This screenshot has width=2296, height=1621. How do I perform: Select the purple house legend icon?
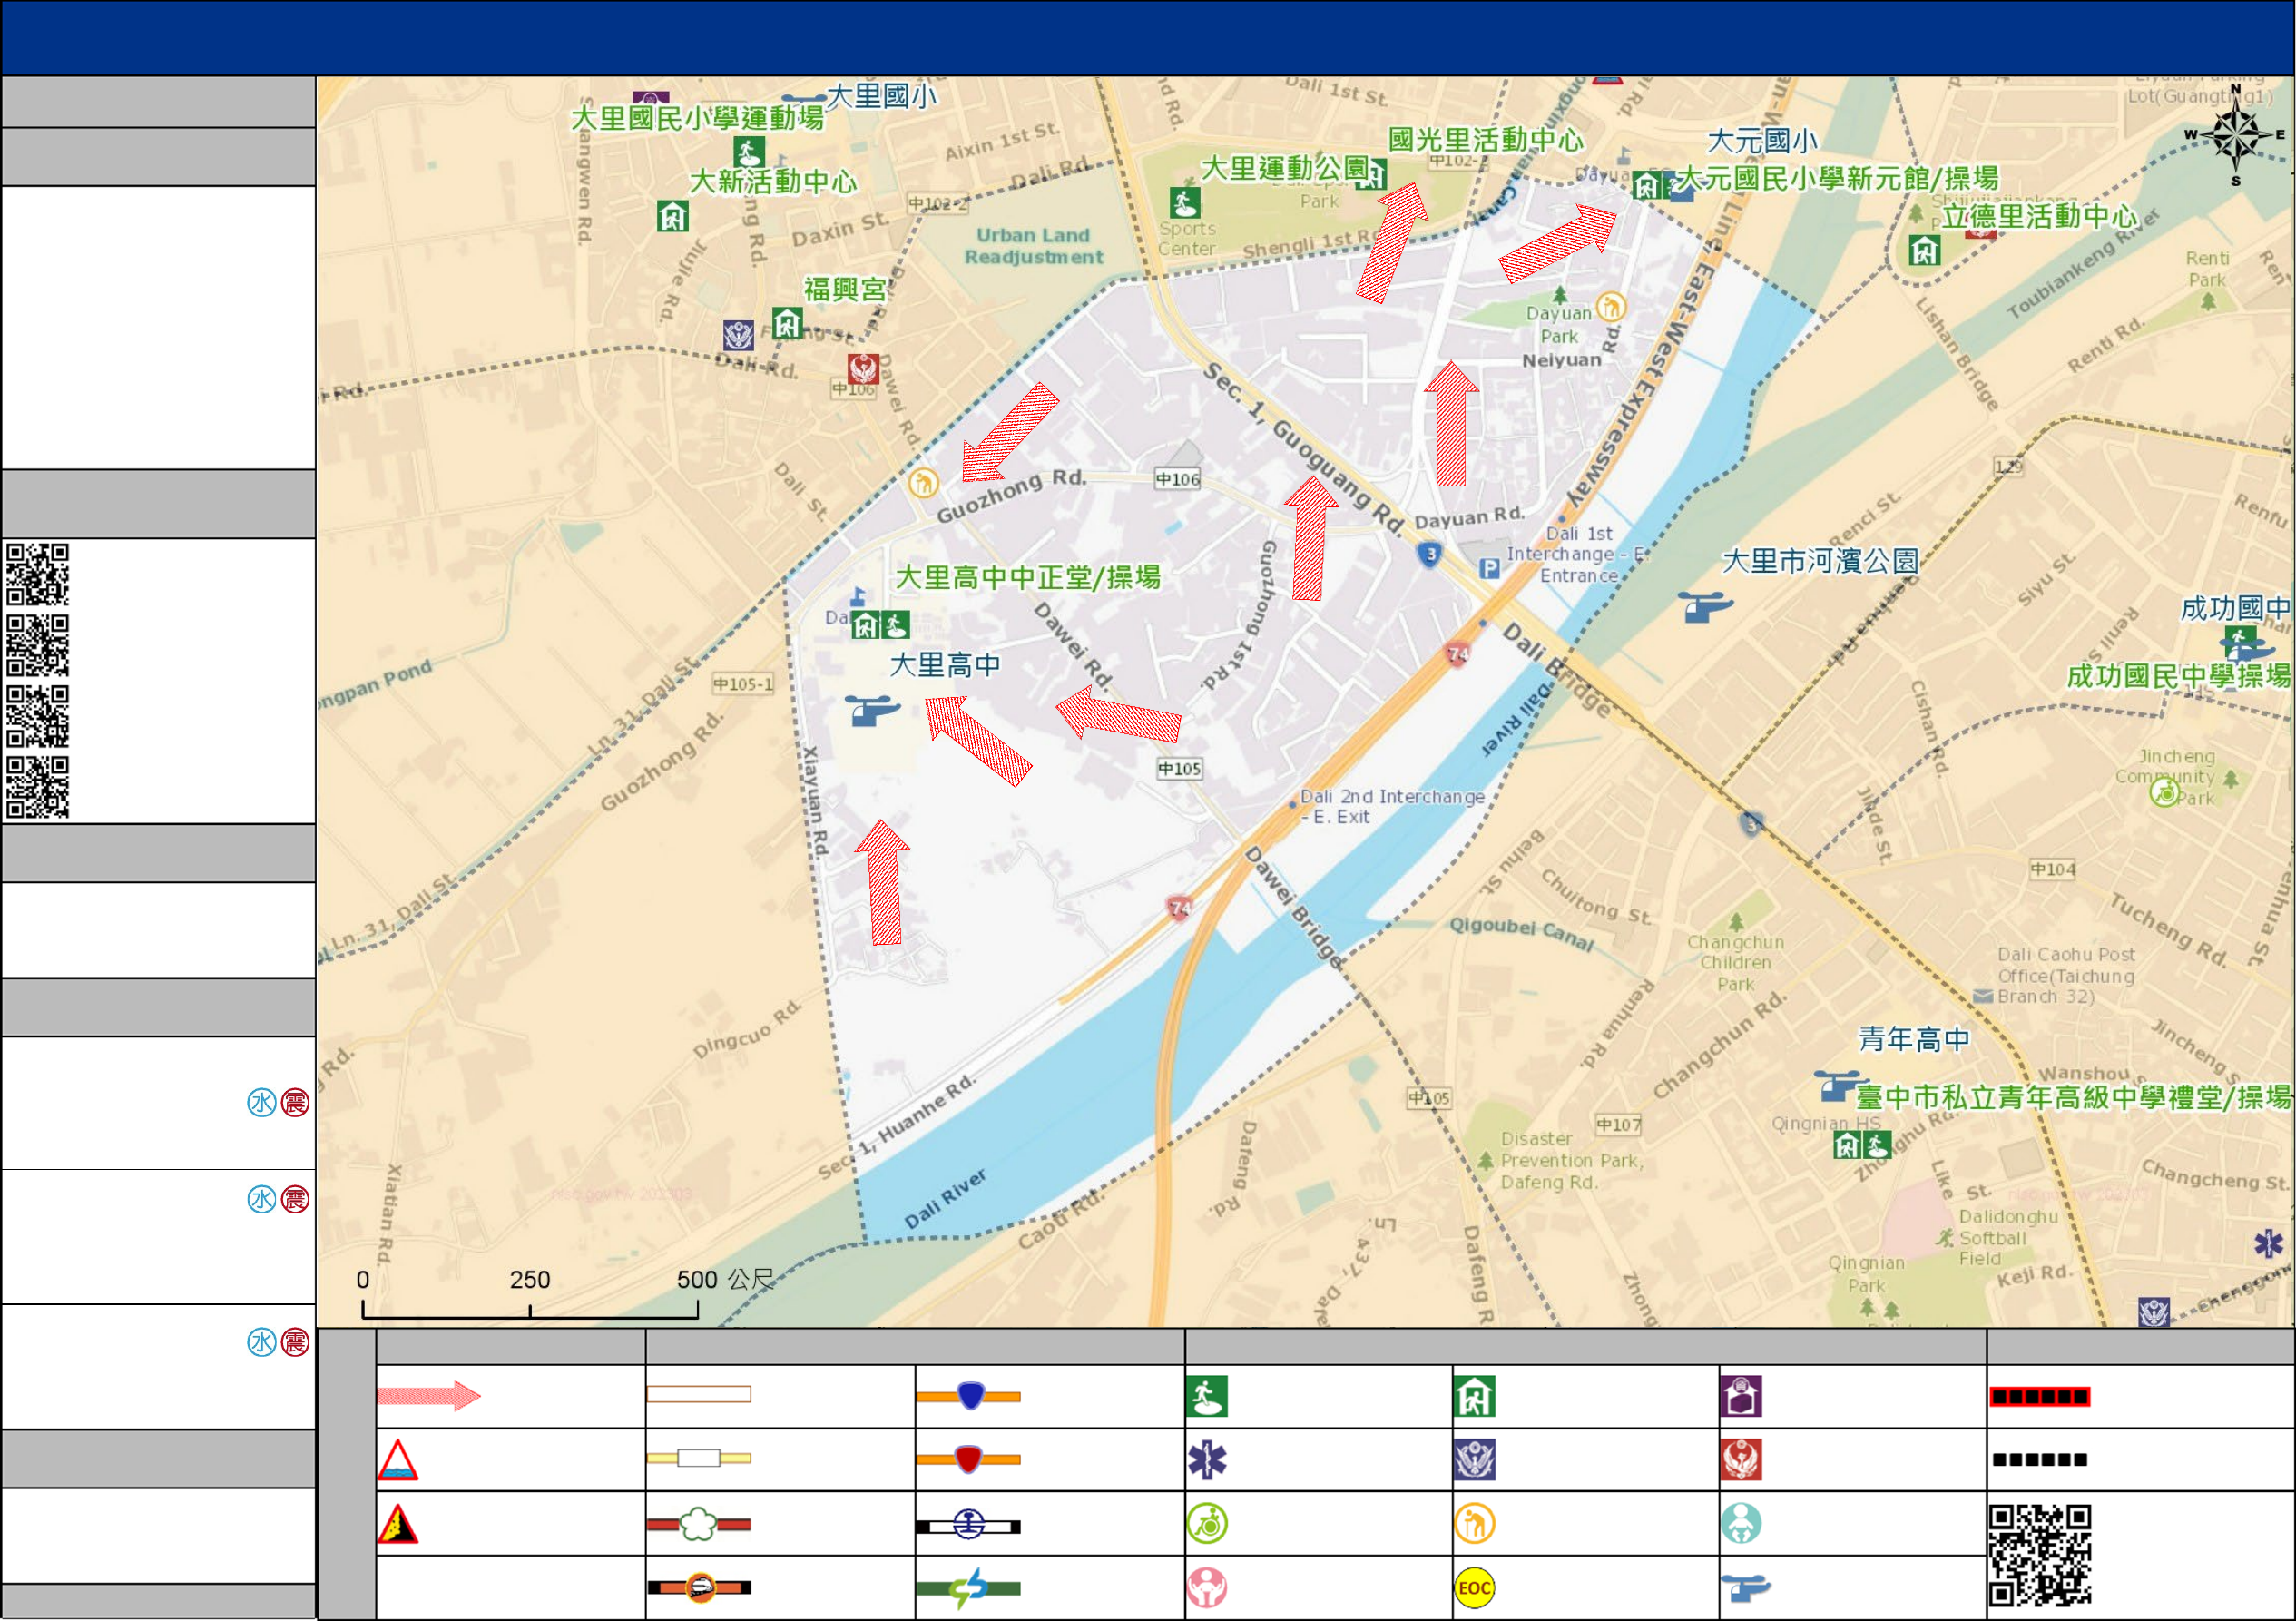coord(1741,1397)
